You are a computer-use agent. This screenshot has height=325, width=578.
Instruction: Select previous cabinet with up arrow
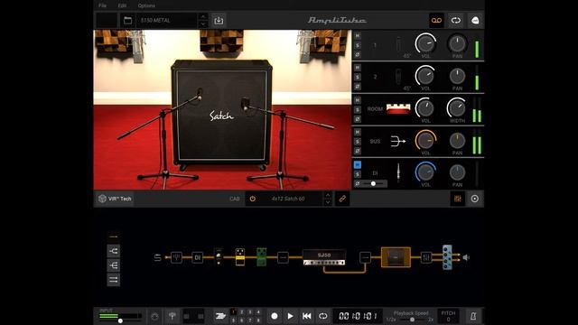328,195
